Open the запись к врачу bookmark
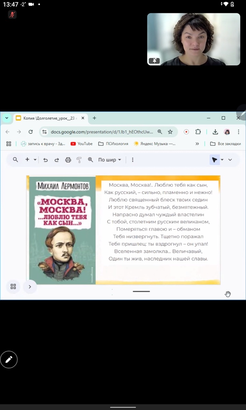Image resolution: width=246 pixels, height=410 pixels. click(43, 144)
